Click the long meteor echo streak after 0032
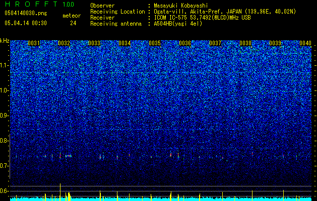 69,156
